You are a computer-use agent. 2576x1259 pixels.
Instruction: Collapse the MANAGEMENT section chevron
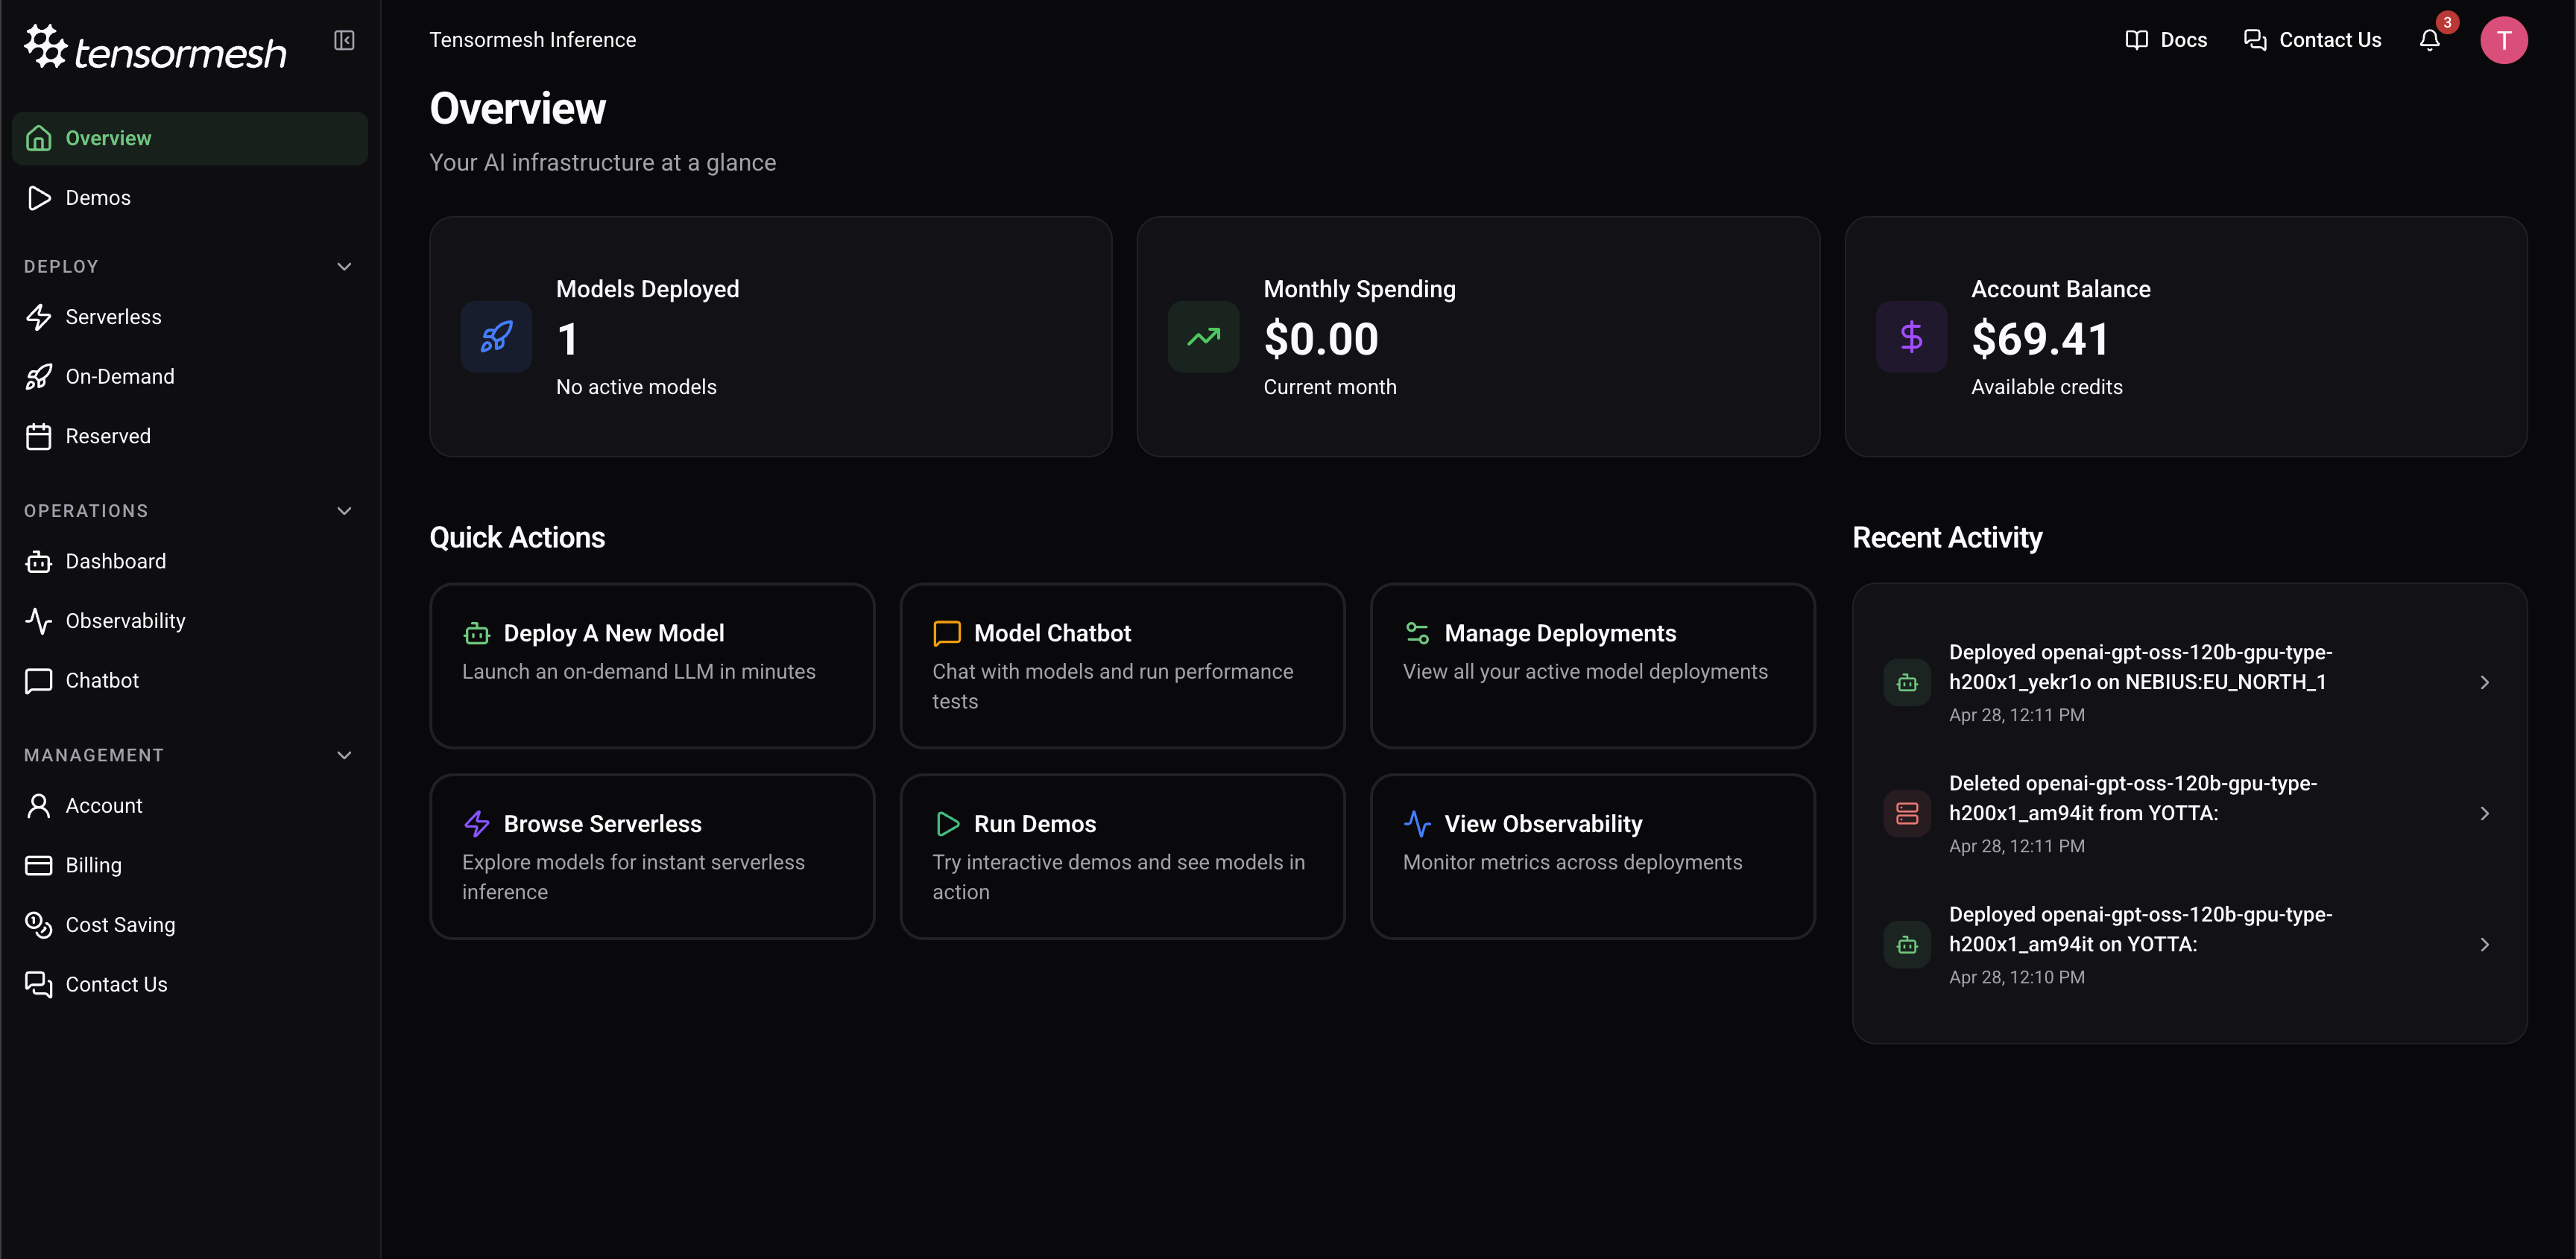tap(344, 755)
